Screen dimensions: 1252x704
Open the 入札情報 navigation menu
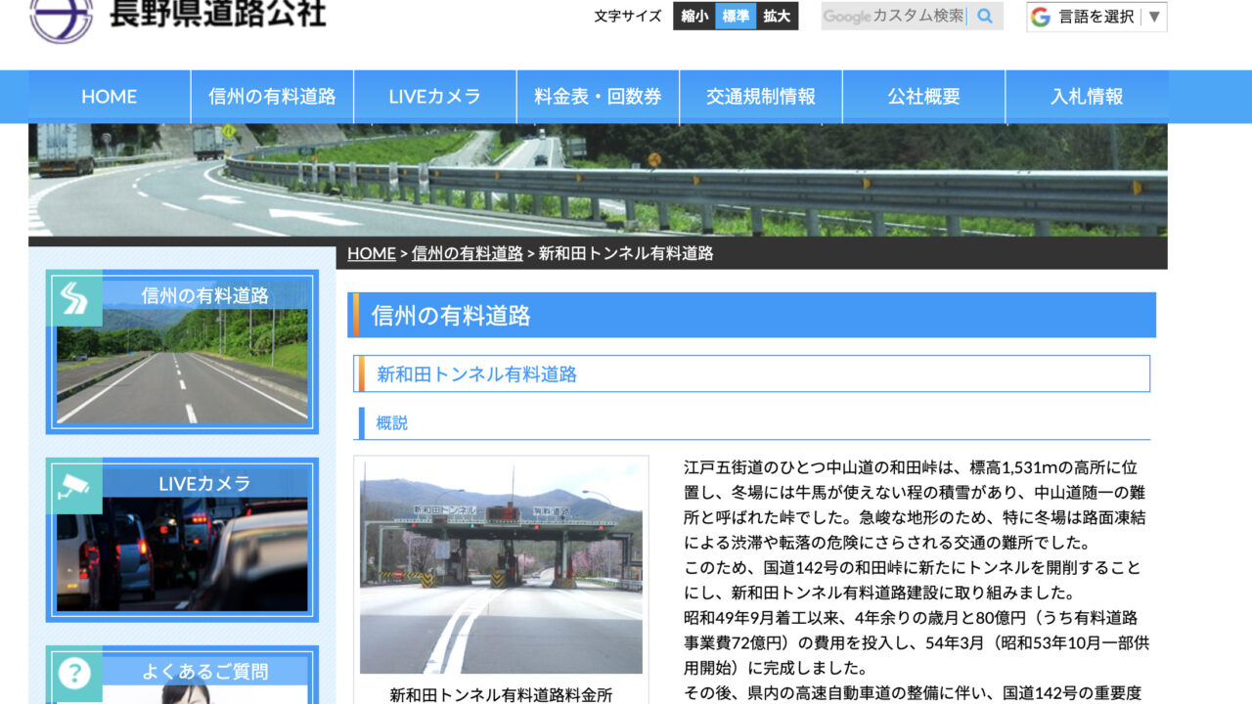coord(1087,97)
